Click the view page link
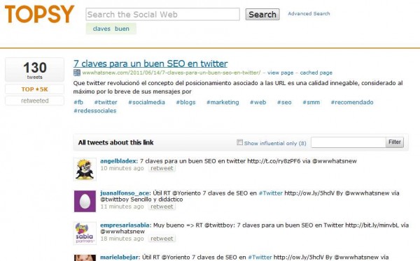Screen dimensions: 420x261 point(280,73)
